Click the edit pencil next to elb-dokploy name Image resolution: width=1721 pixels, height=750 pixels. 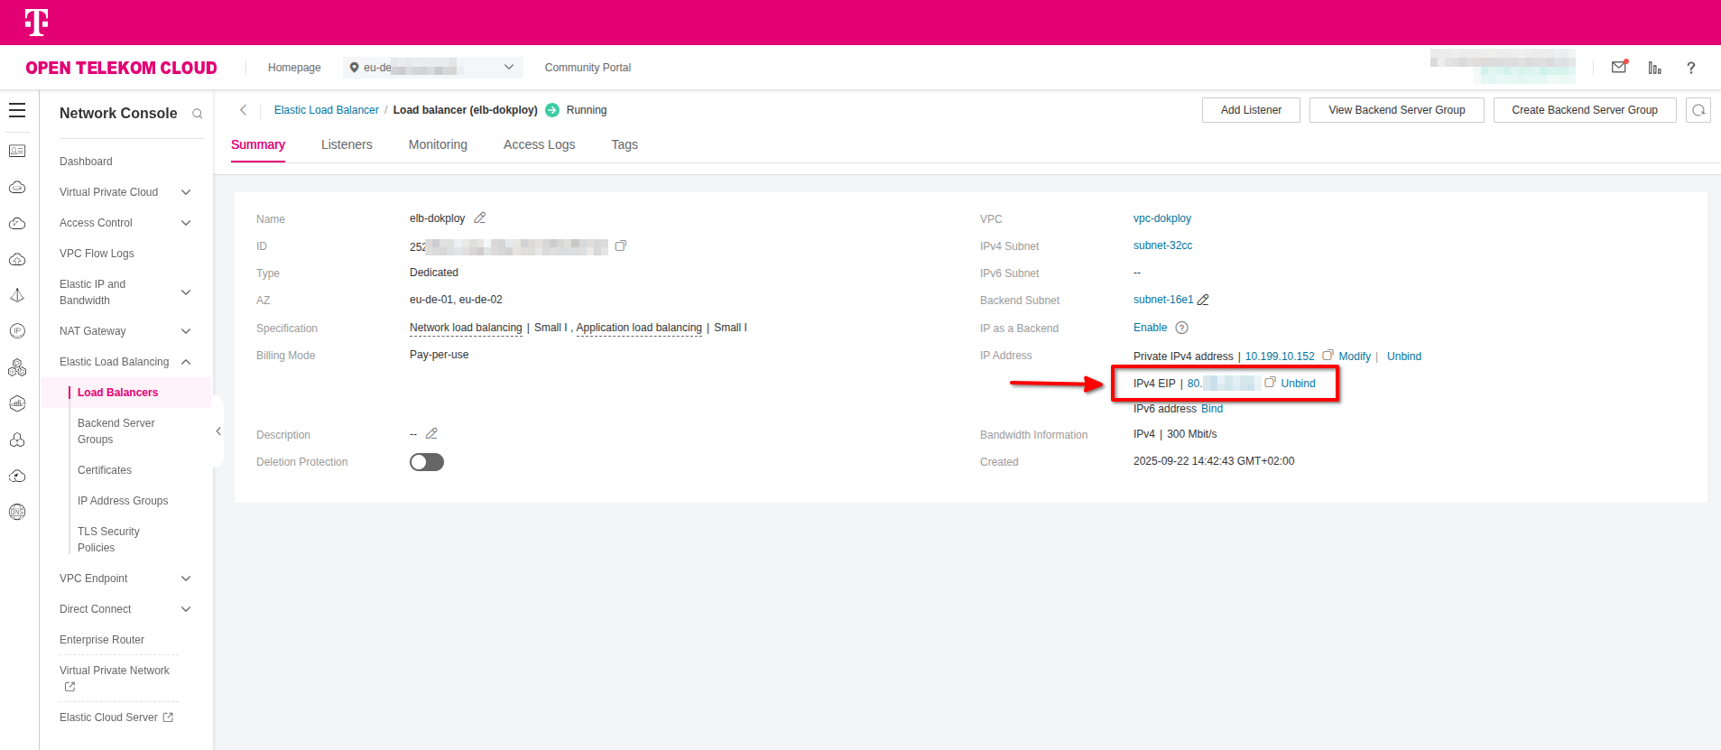pyautogui.click(x=480, y=218)
